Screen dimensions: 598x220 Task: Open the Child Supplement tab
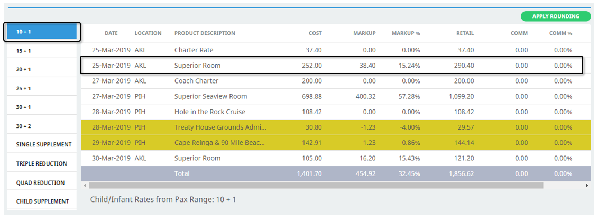coord(42,201)
